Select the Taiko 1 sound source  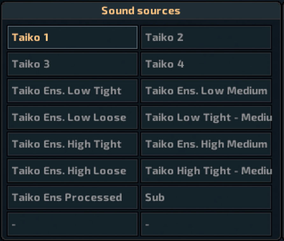73,38
